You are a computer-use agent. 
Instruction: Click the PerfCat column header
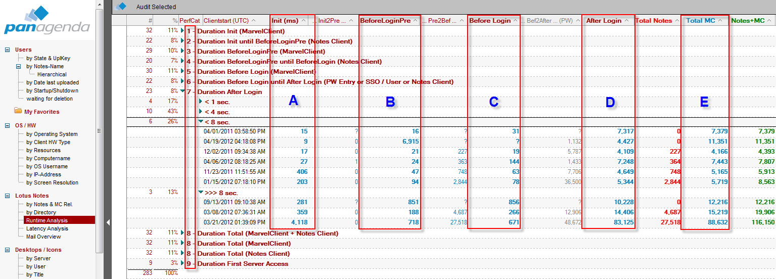pos(190,21)
